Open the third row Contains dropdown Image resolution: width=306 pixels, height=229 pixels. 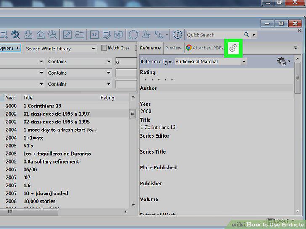[79, 84]
